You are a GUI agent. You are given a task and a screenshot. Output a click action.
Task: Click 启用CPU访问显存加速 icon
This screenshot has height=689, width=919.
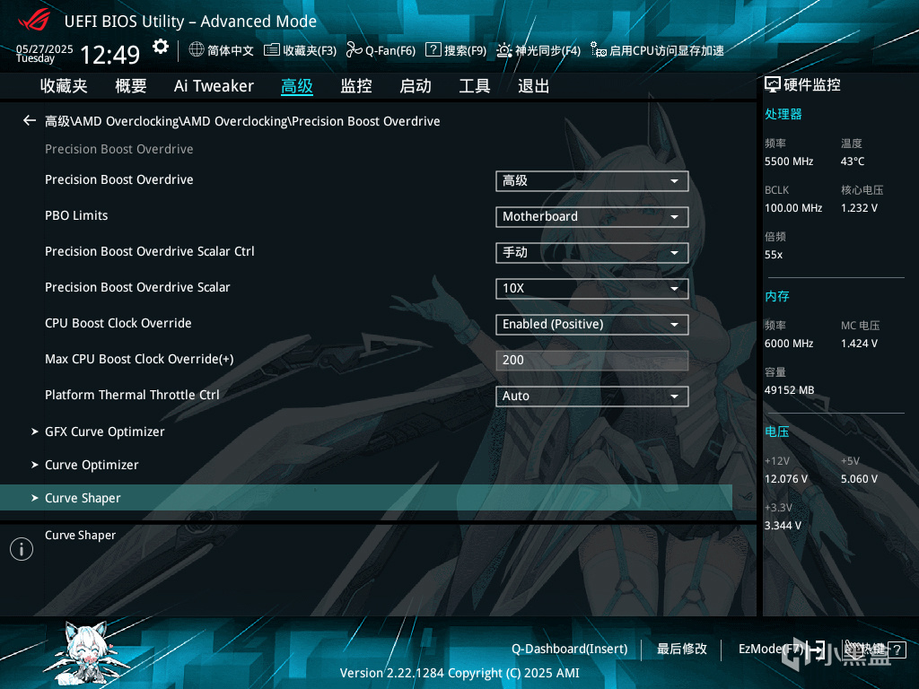(598, 50)
